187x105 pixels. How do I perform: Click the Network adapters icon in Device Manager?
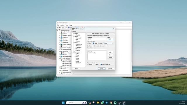(61, 56)
